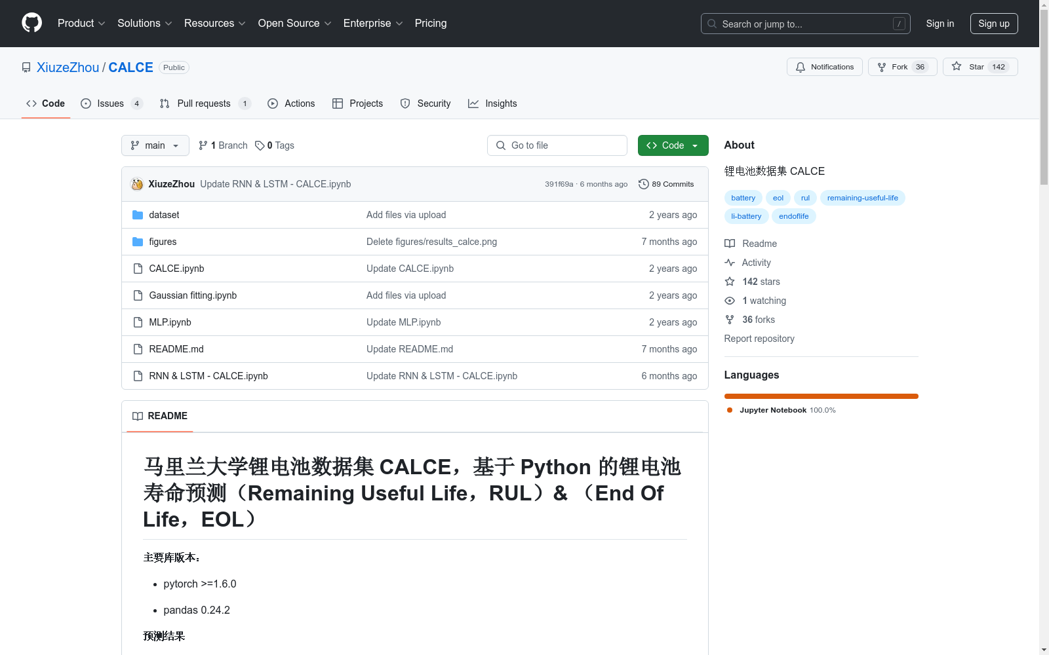This screenshot has height=655, width=1049.
Task: Open the XiuzeZhou owner link
Action: 68,67
